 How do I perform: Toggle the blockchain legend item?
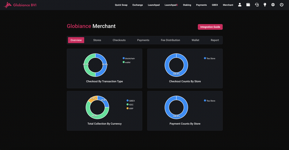click(129, 58)
